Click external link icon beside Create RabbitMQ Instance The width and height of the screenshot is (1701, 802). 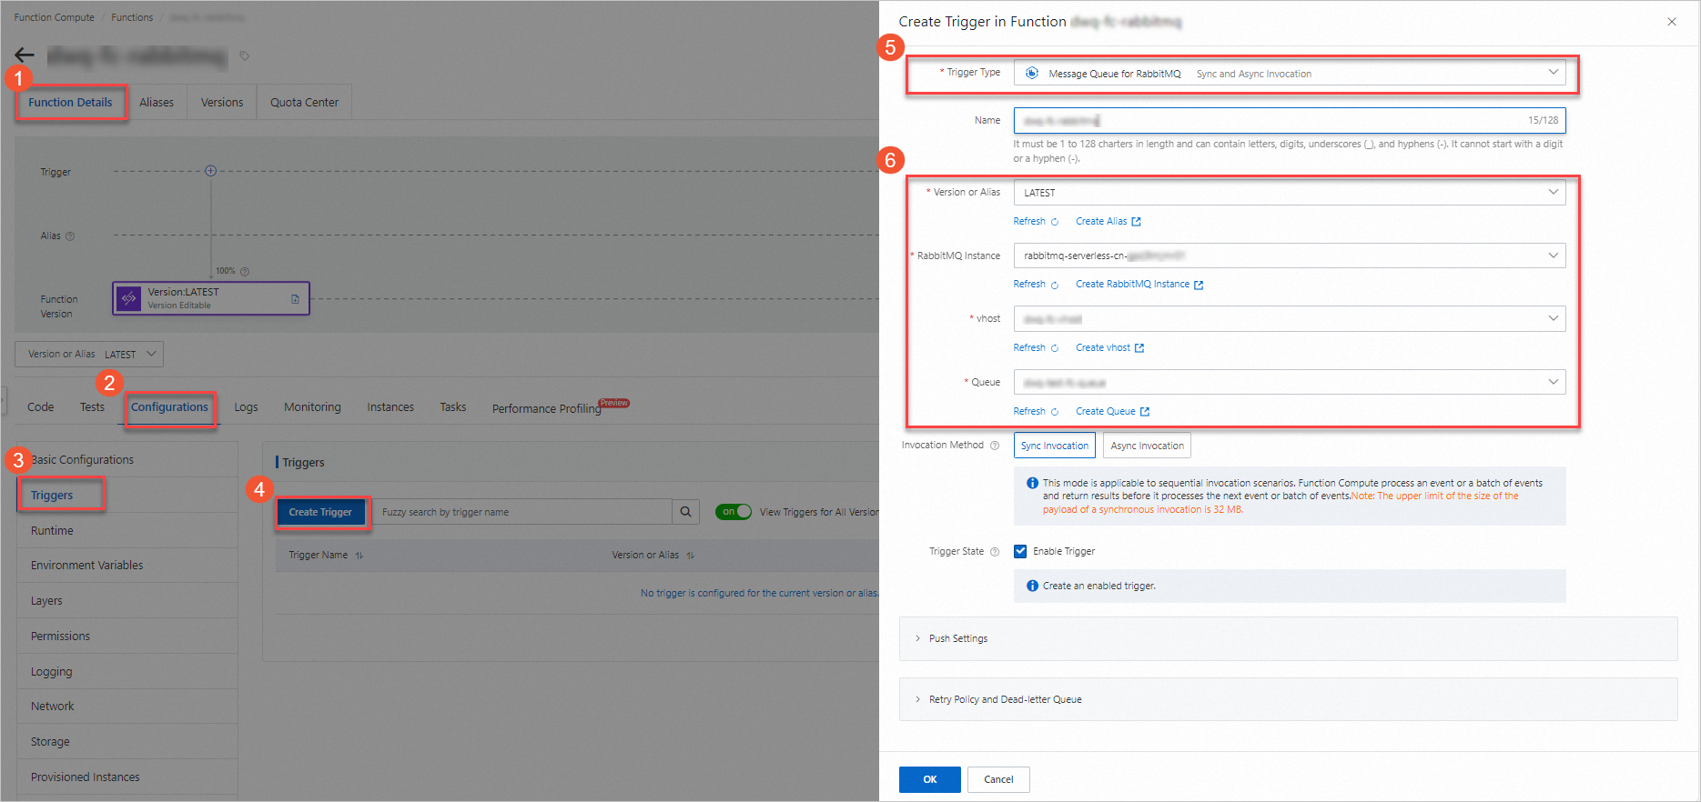pos(1199,285)
